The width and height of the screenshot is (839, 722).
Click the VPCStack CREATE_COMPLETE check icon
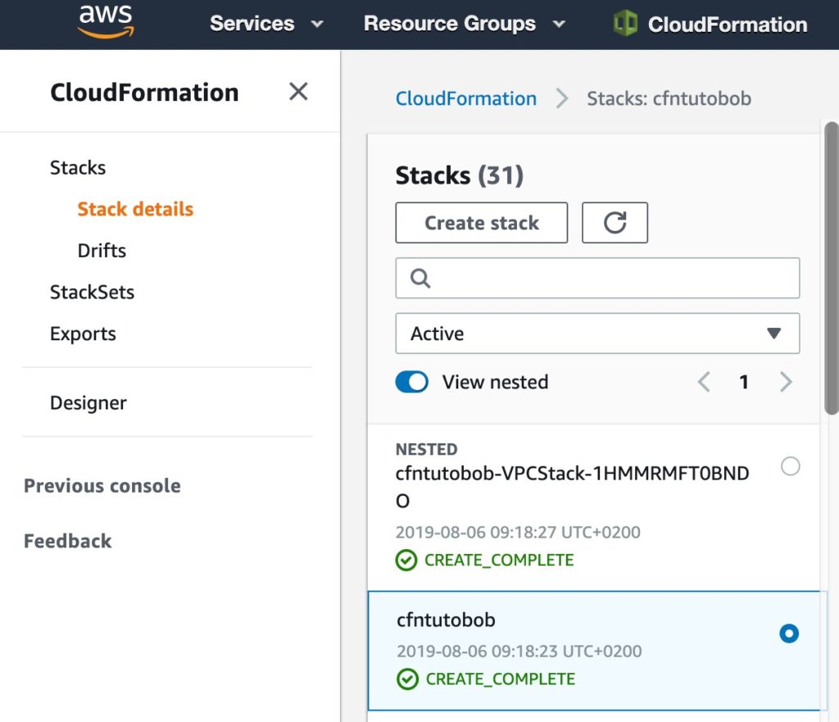coord(406,561)
